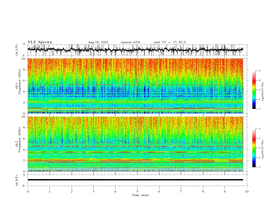Click the time axis tick label '3'
This screenshot has height=215, width=278.
point(93,191)
